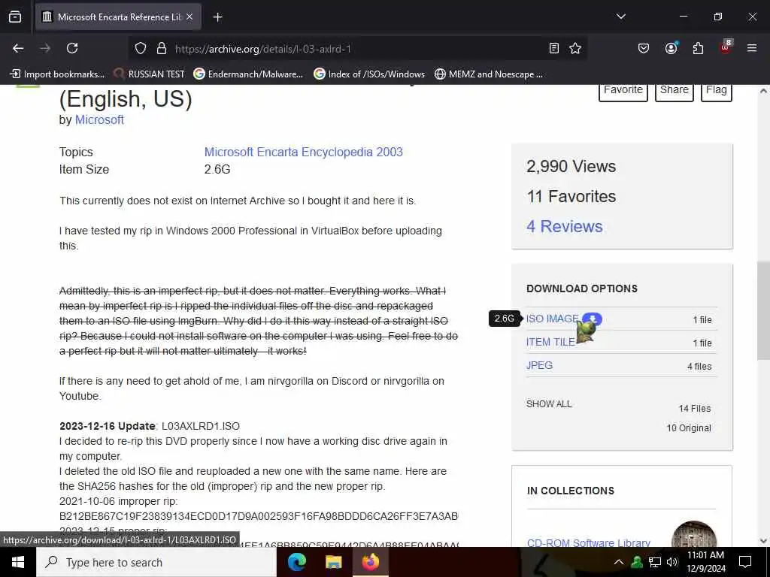This screenshot has width=770, height=577.
Task: List all tabs dropdown arrow
Action: 620,17
